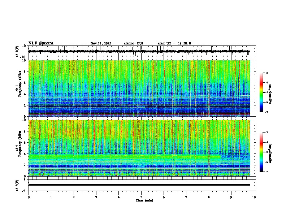Click the "8" kHz tick of ch.2 spectrogram

coord(25,131)
